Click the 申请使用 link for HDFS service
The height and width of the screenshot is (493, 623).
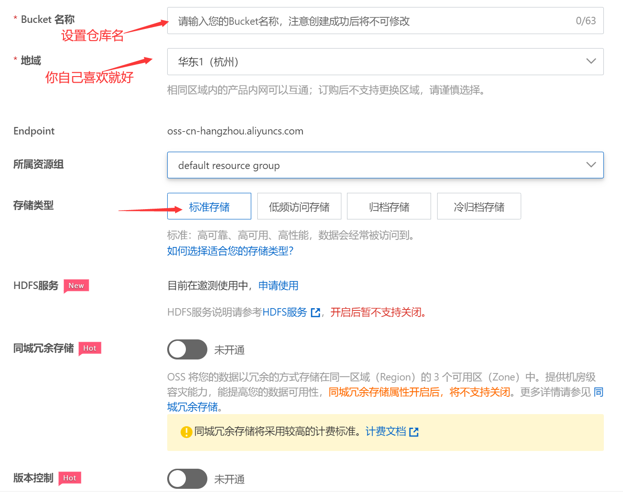[x=278, y=286]
